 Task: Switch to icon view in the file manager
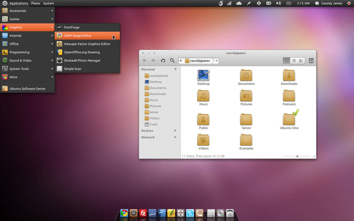[286, 61]
